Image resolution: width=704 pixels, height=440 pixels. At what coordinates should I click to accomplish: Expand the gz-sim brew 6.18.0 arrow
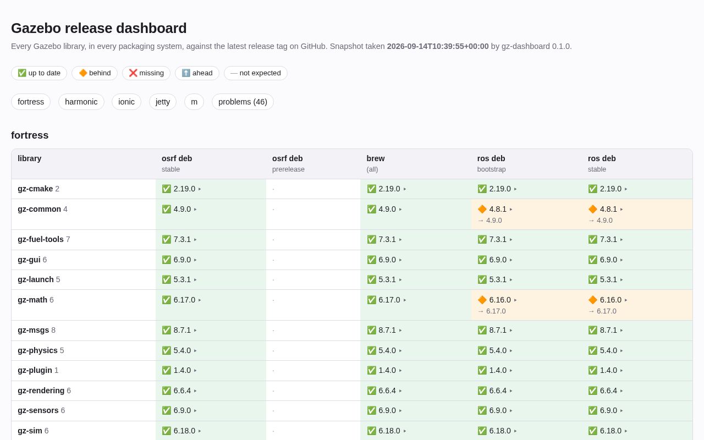[405, 431]
